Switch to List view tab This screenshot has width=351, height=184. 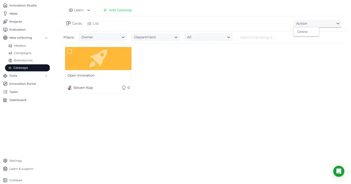point(93,24)
